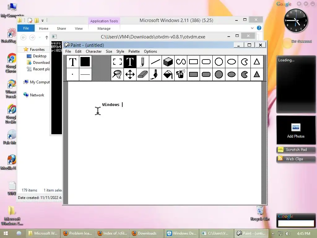Select the hollow Rounded rectangle tool

tap(206, 62)
